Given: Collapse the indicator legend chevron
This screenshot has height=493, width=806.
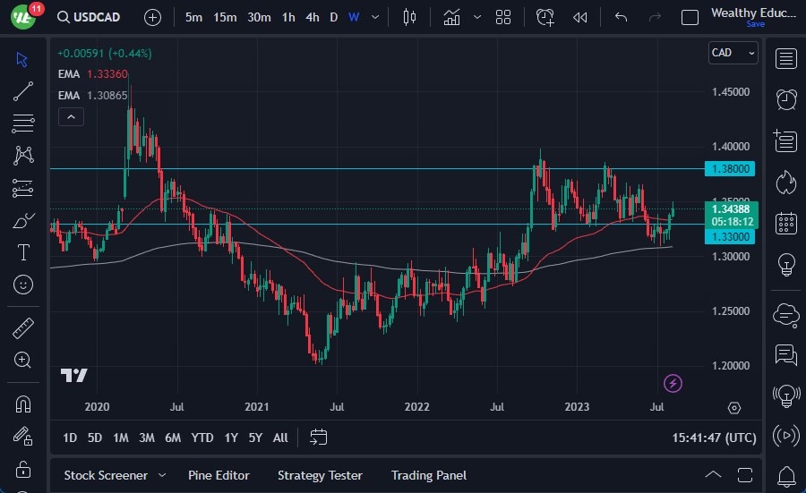Looking at the screenshot, I should [x=70, y=116].
